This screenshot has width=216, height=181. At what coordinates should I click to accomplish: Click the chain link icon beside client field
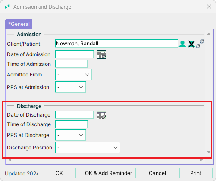click(x=200, y=44)
